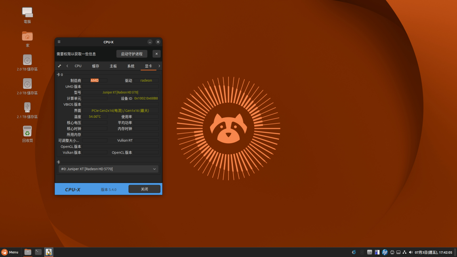Click the 54.00°C temperature value
Screen dimensions: 457x257
[x=95, y=116]
